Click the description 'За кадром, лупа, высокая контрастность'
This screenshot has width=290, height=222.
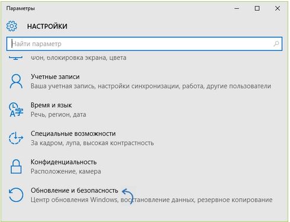[x=92, y=143]
